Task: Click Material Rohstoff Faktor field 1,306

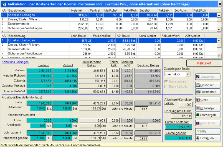Action: [114, 76]
